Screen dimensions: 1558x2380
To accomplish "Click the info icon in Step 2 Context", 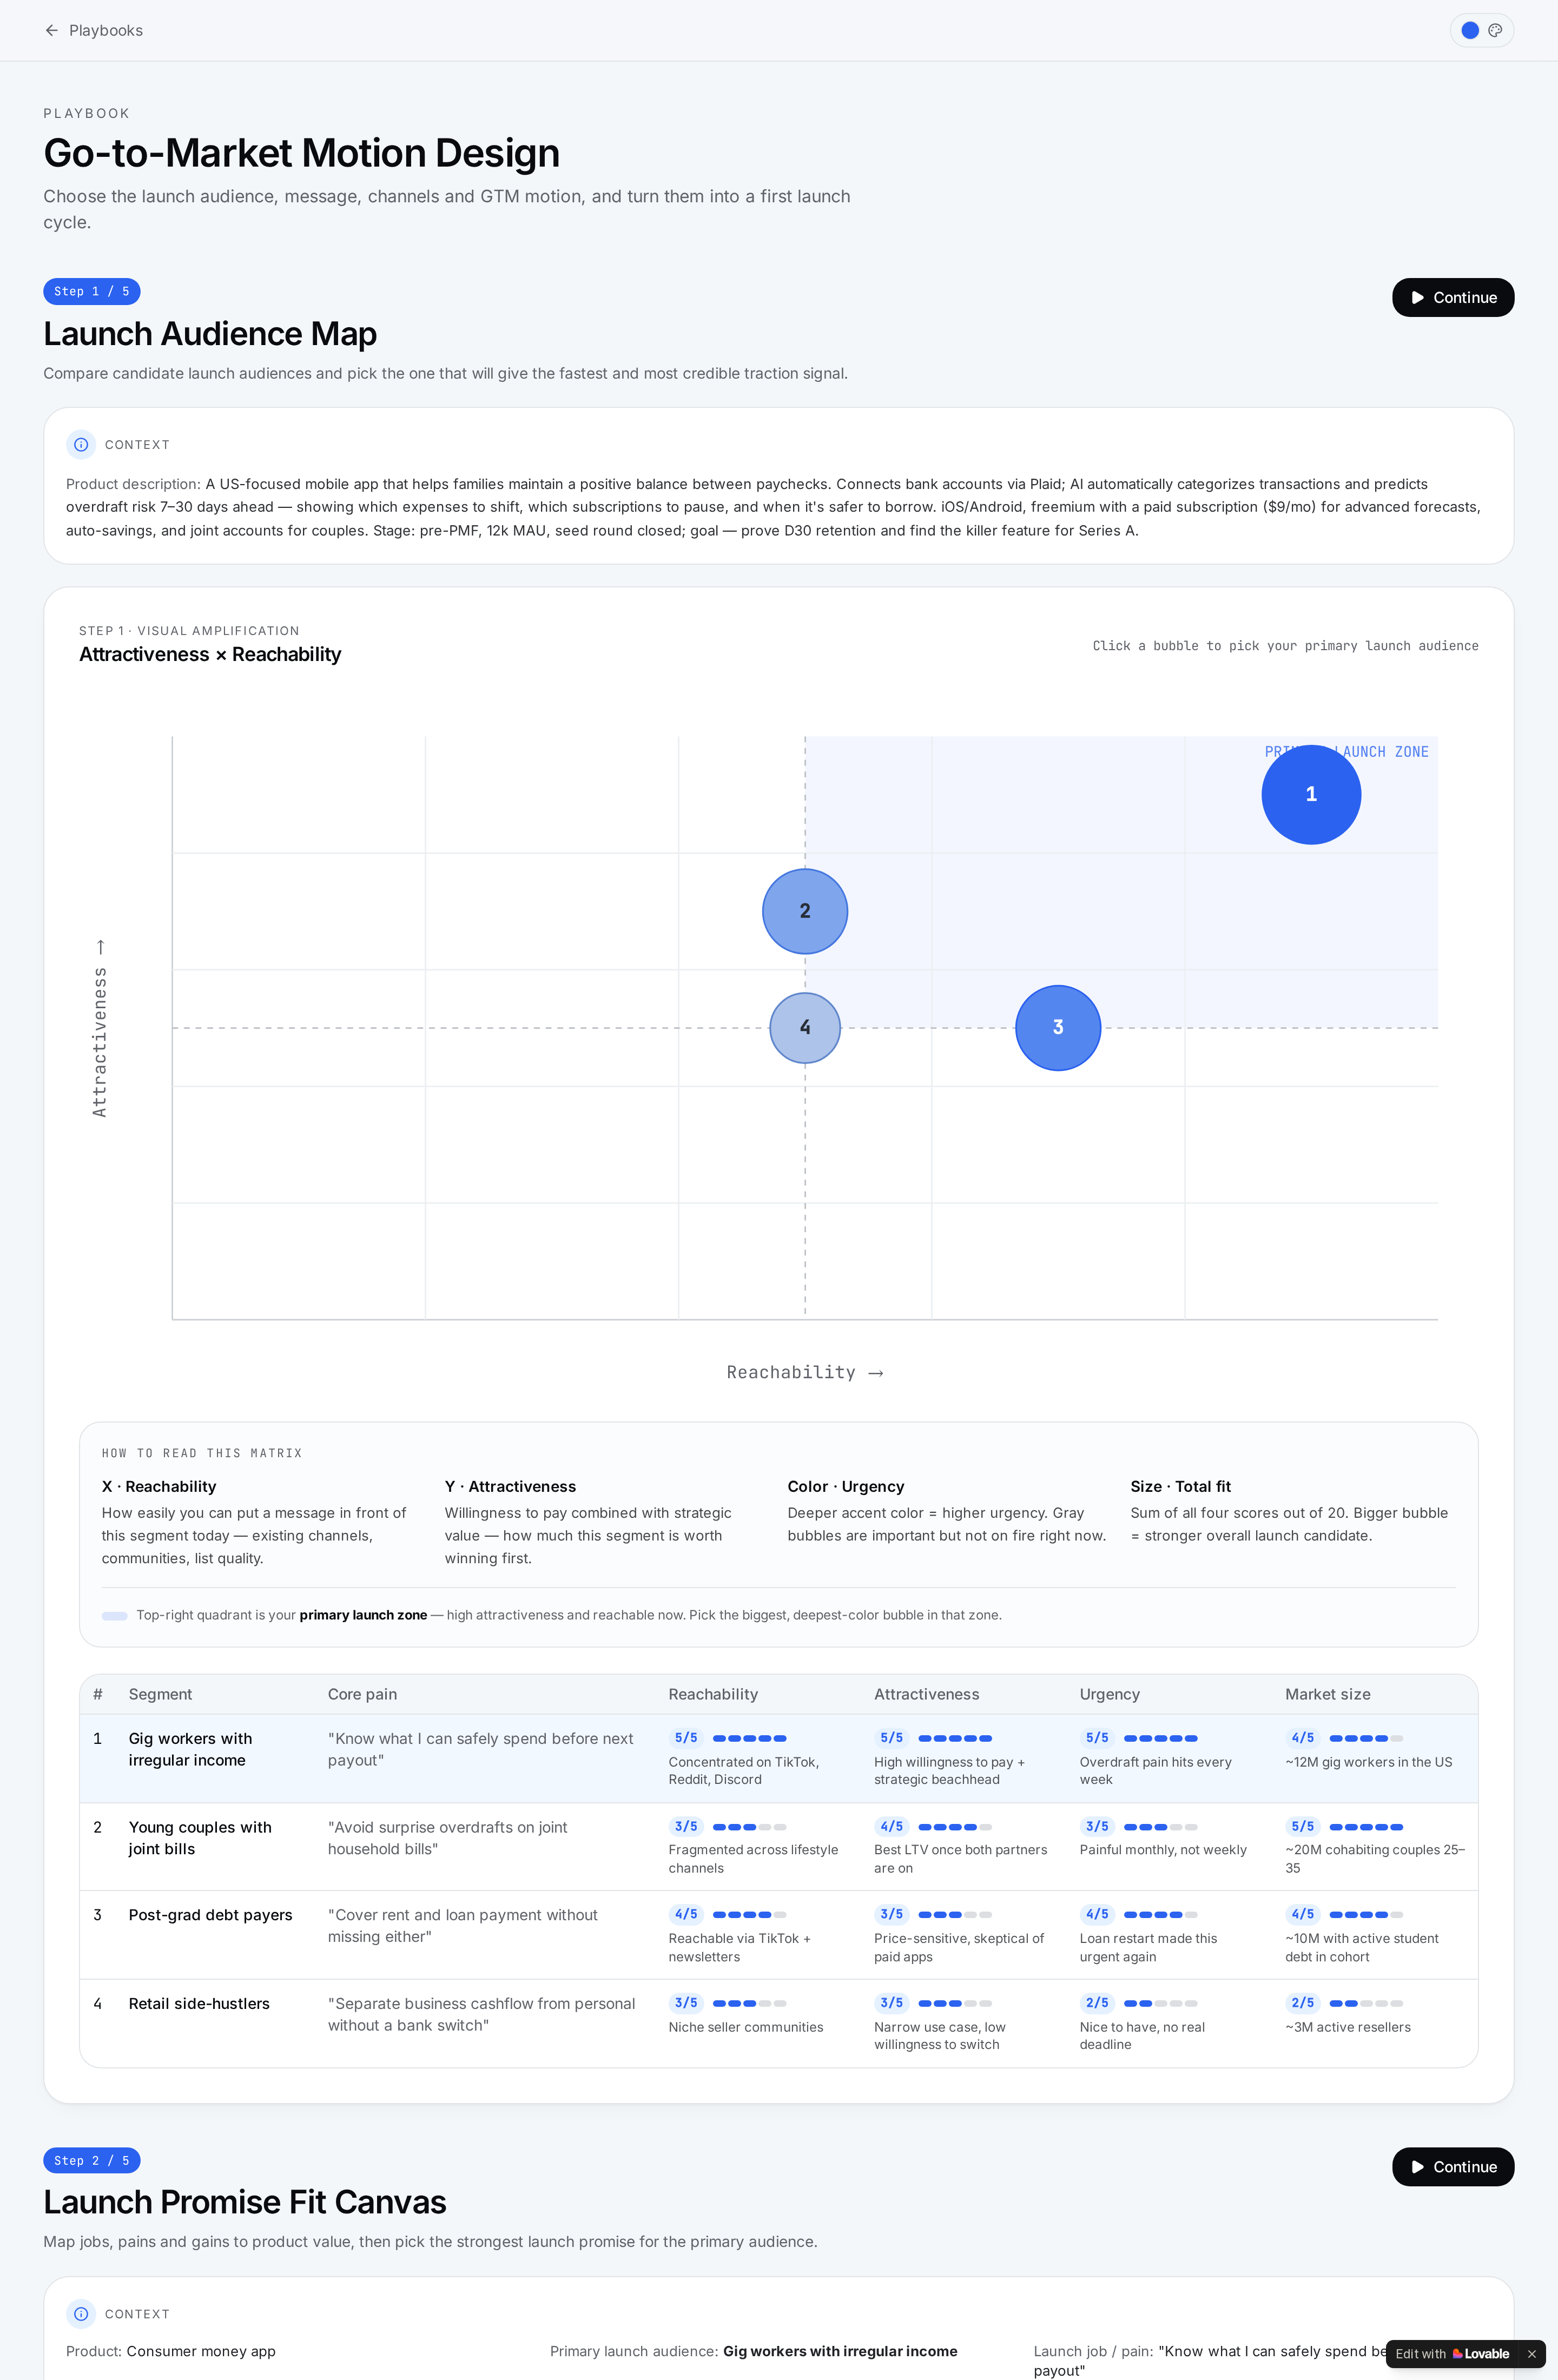I will click(81, 2314).
